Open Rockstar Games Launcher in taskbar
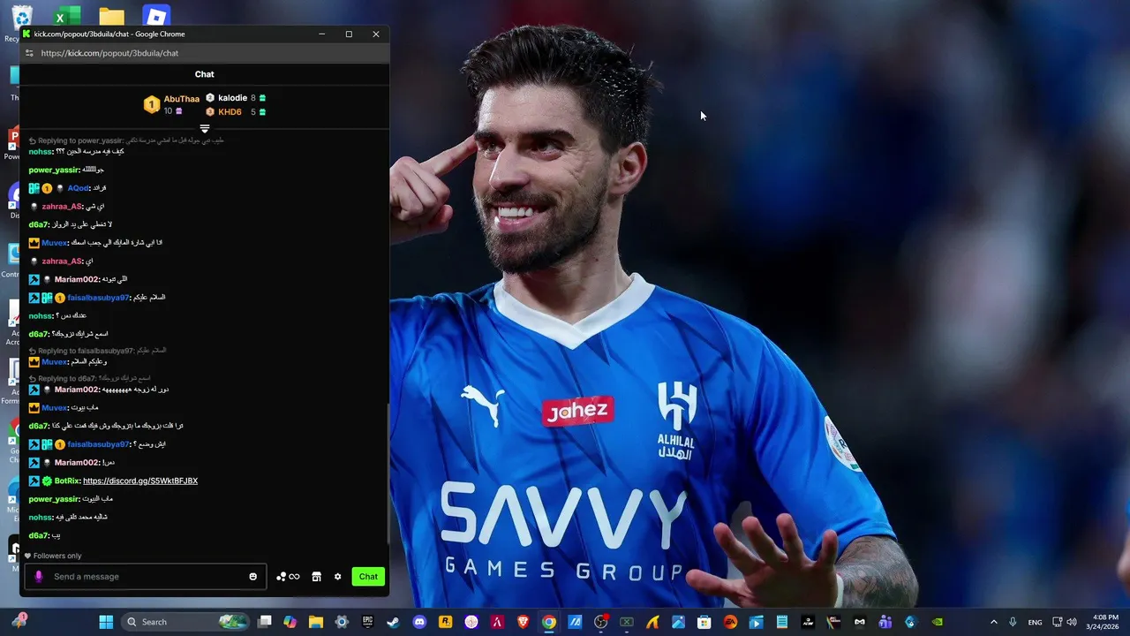The height and width of the screenshot is (636, 1130). (x=445, y=622)
